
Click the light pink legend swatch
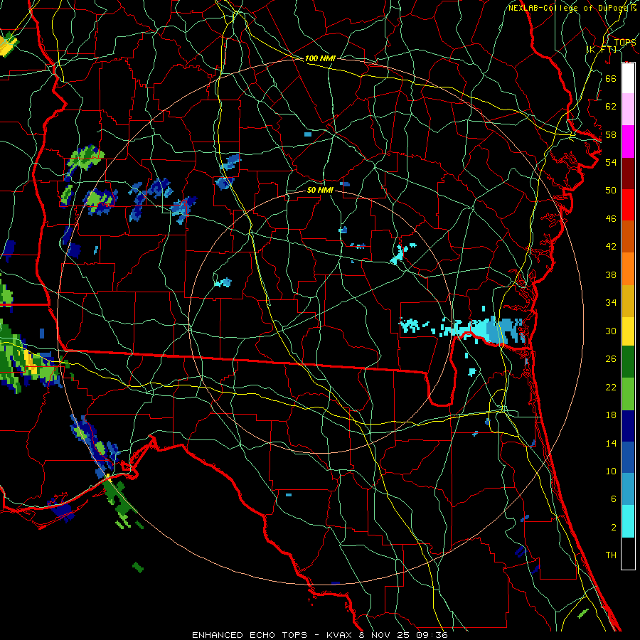(x=628, y=110)
